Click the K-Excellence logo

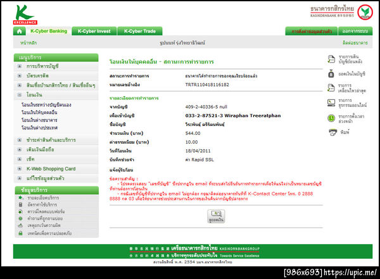(25, 15)
